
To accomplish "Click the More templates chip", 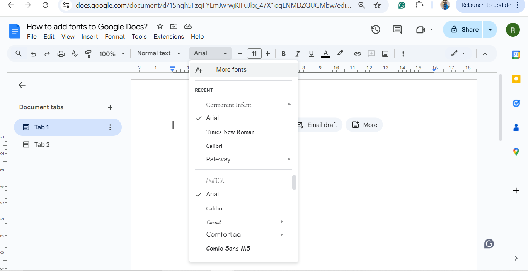I will pos(364,125).
